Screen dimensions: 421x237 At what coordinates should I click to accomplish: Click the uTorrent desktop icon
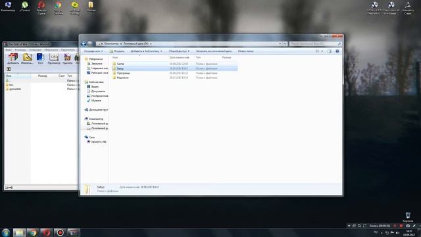pyautogui.click(x=25, y=7)
